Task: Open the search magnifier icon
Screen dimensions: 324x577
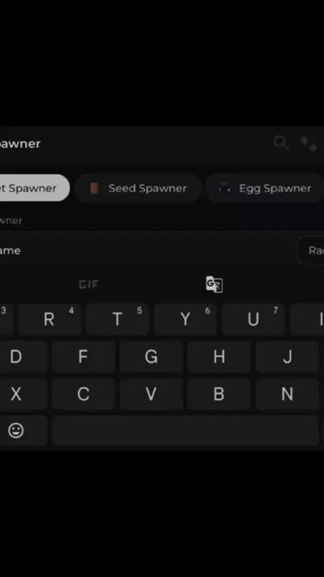Action: pos(281,143)
